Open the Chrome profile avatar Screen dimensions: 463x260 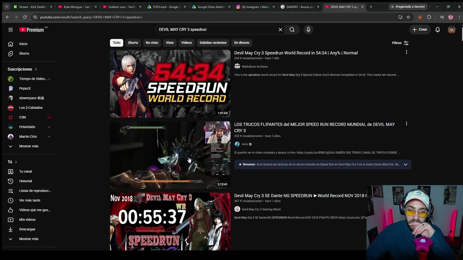click(x=450, y=17)
